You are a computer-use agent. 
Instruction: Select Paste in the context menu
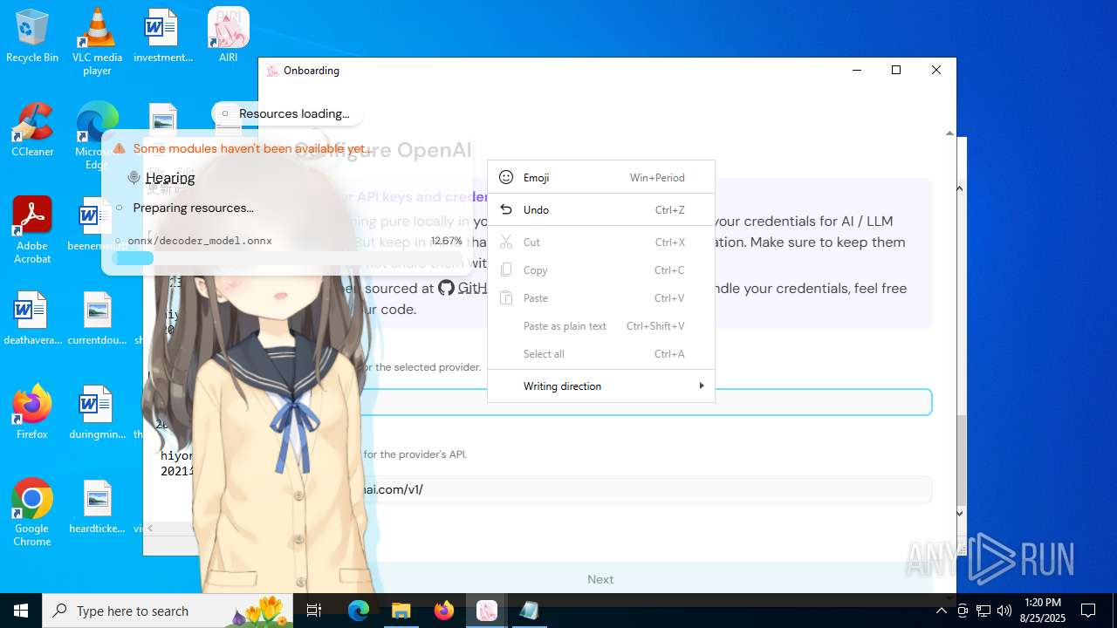coord(601,298)
